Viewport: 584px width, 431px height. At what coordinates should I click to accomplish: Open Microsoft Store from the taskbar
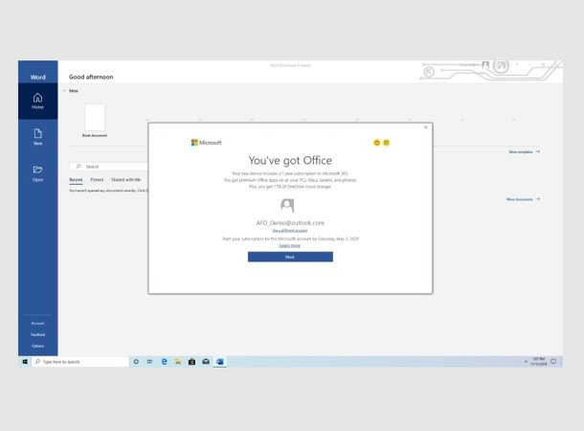pyautogui.click(x=191, y=361)
